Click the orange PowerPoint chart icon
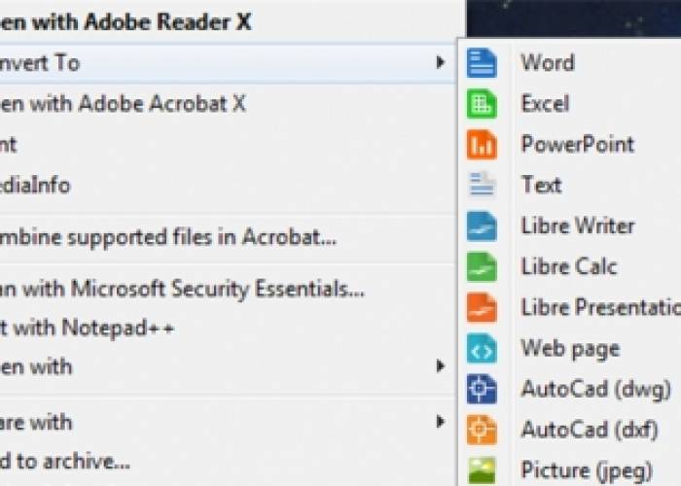This screenshot has width=681, height=486. click(x=482, y=145)
